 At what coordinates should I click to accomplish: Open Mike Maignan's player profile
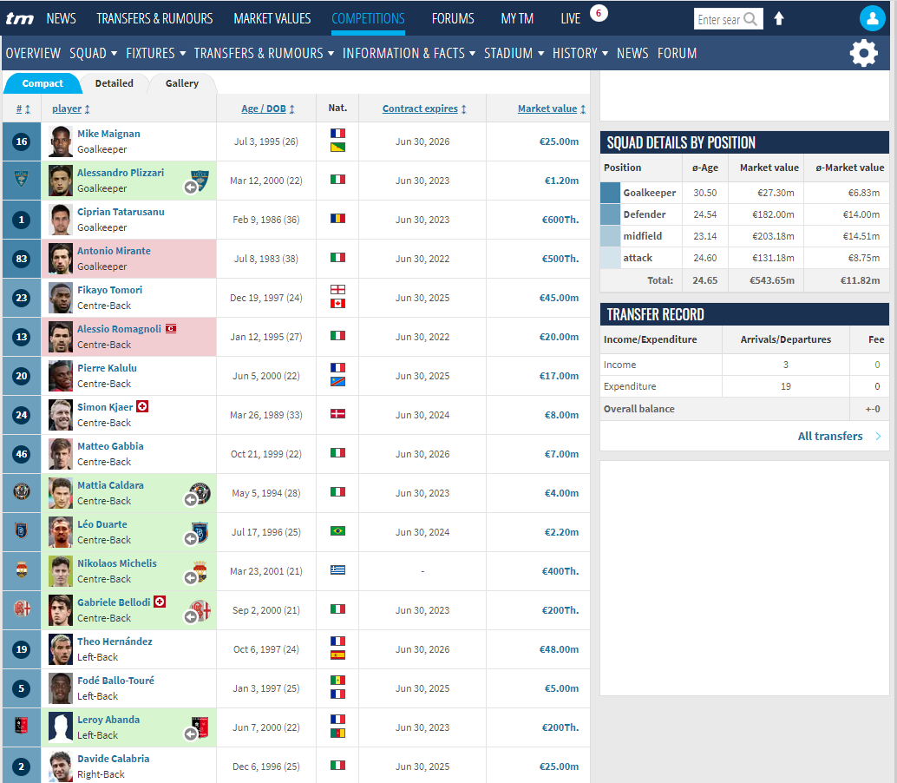coord(108,134)
